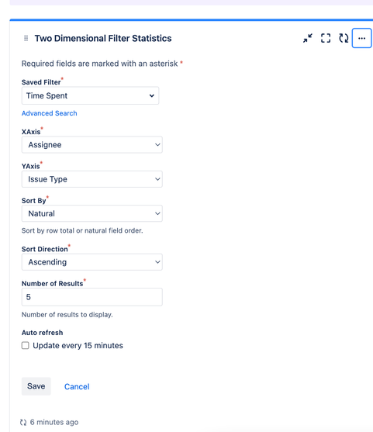Save the gadget configuration
373x432 pixels.
click(36, 386)
